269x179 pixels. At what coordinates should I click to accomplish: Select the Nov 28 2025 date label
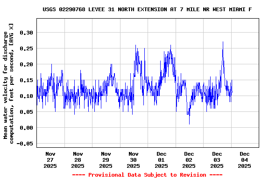coord(78,160)
